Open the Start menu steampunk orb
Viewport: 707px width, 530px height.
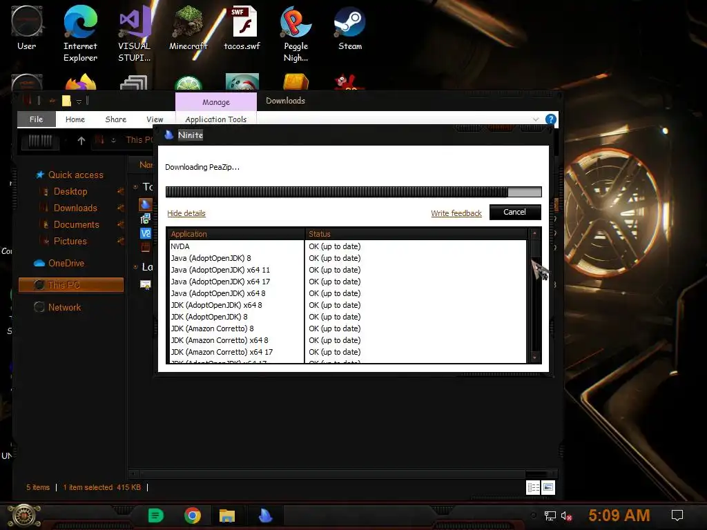click(x=24, y=516)
